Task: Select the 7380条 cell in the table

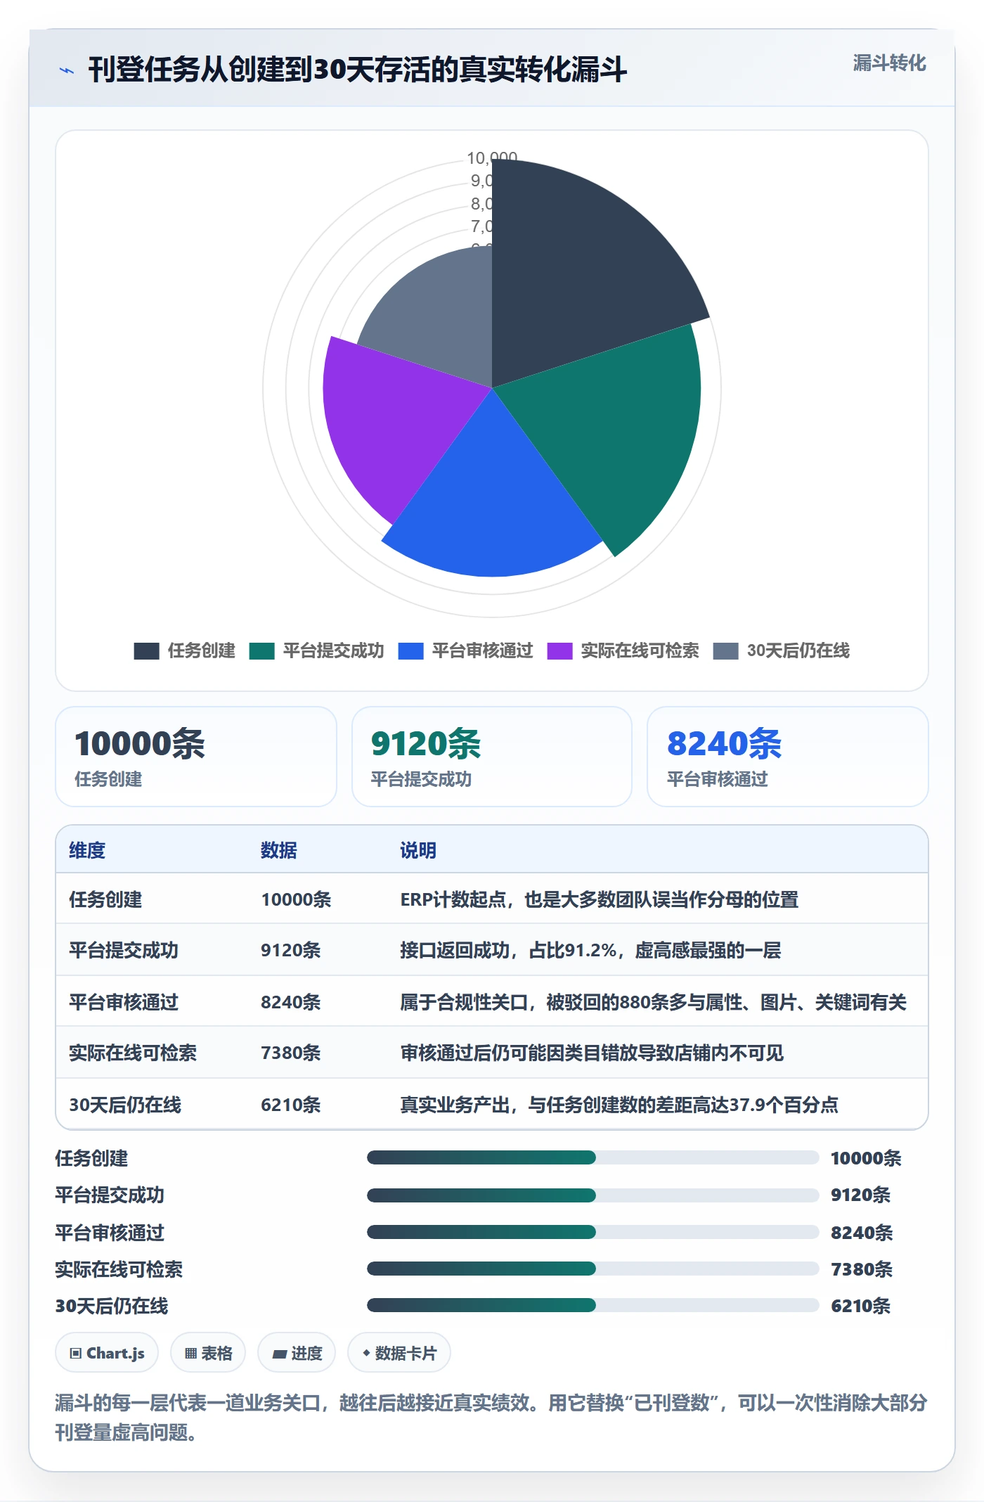Action: (x=291, y=1053)
